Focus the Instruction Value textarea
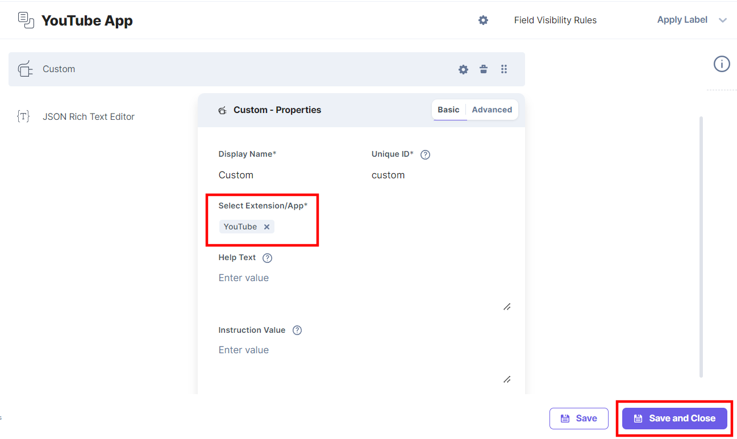Viewport: 737px width, 439px height. click(364, 363)
